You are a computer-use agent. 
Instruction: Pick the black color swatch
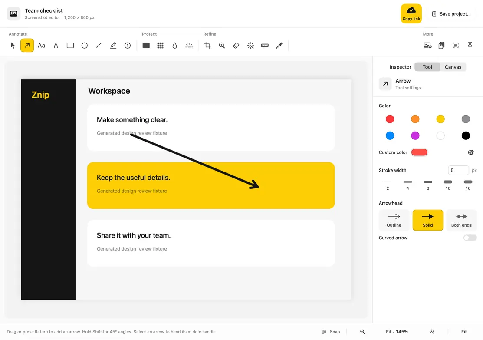[x=466, y=135]
